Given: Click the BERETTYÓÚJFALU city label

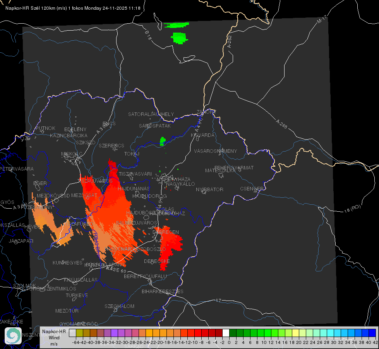Looking at the screenshot, I should pyautogui.click(x=145, y=276).
